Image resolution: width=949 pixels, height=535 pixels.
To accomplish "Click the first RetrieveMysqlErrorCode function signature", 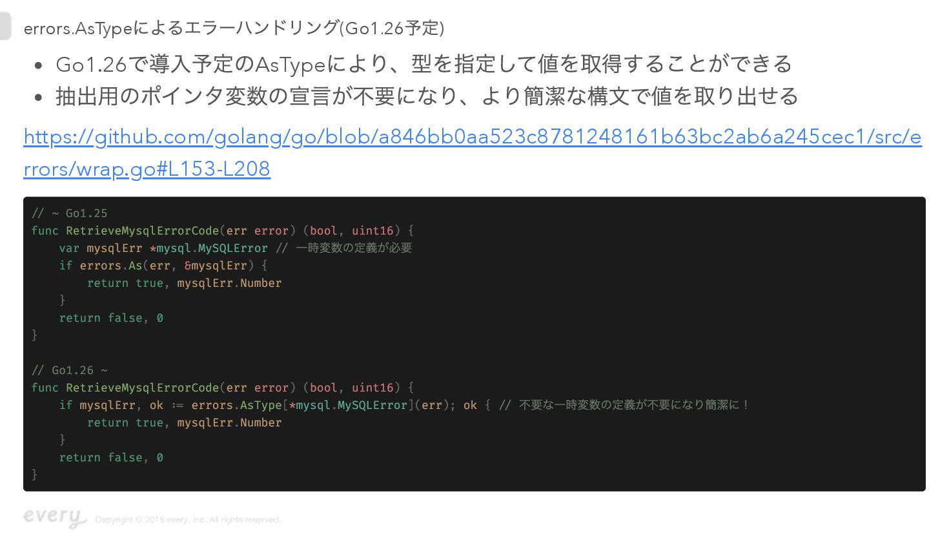I will coord(223,231).
